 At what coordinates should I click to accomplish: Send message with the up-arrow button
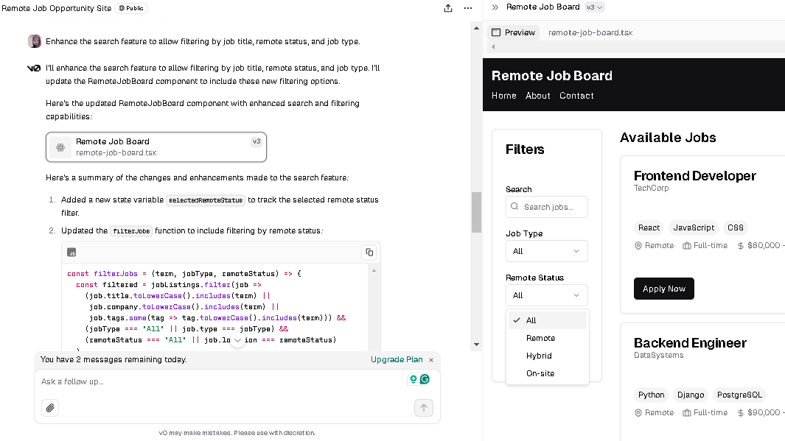point(423,408)
